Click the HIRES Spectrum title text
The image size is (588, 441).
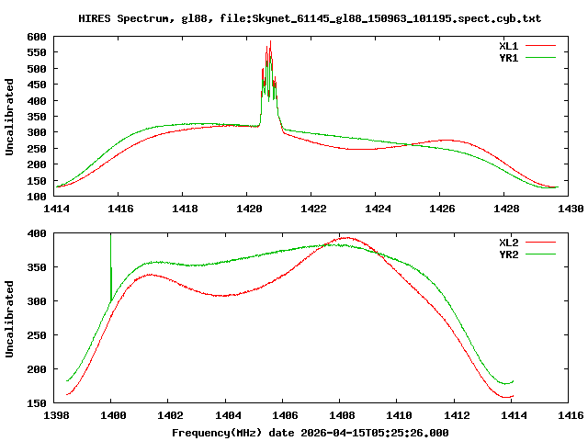click(x=310, y=18)
